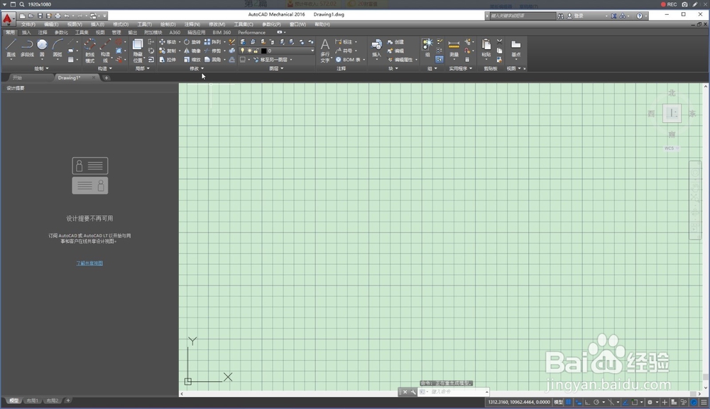710x409 pixels.
Task: Choose the 拉伸 (Stretch) command
Action: 168,60
